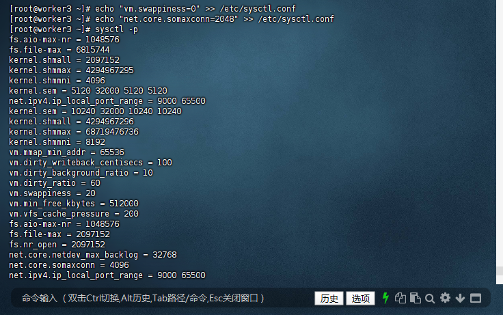This screenshot has height=315, width=503.
Task: Click 'kernel.shmmax = 68719476736' line
Action: pos(74,132)
